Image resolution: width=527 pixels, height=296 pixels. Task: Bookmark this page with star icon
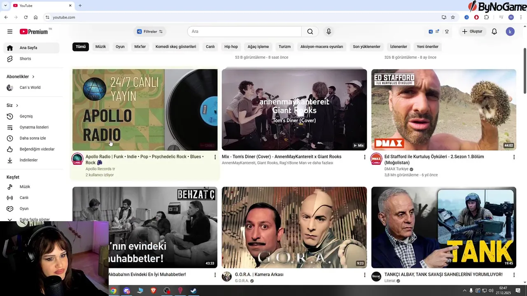pos(453,17)
